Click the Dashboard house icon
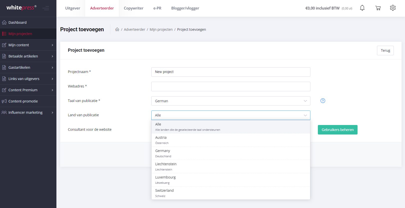405x208 pixels. [x=4, y=22]
